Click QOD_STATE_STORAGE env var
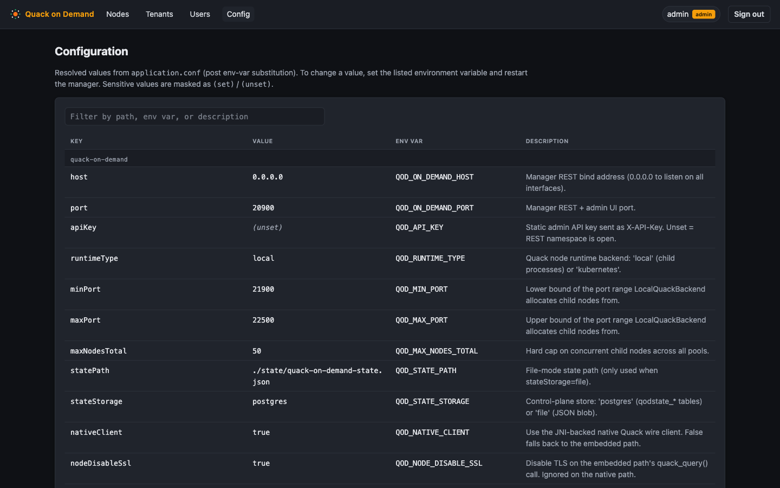The height and width of the screenshot is (488, 780). (432, 401)
